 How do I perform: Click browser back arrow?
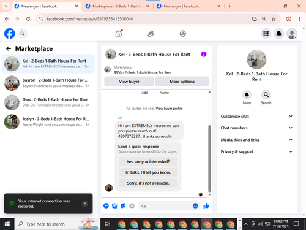(7, 19)
